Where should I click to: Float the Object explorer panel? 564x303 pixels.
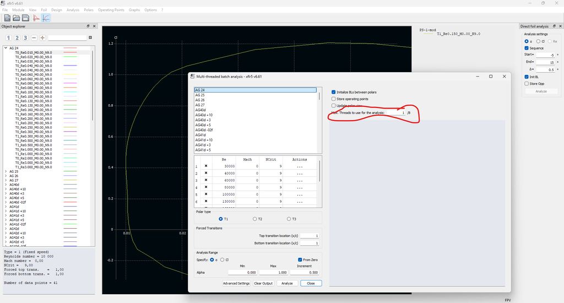coord(88,26)
